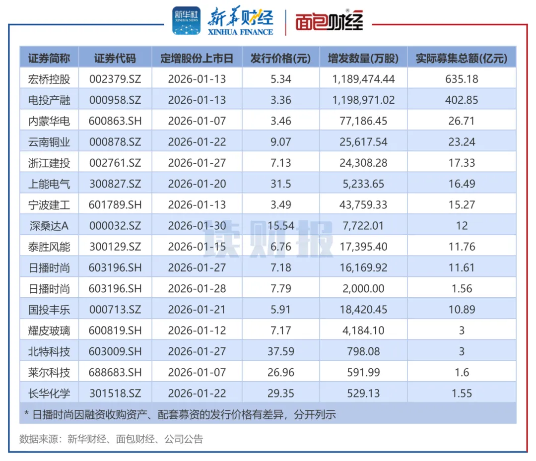Select the 定增股份上市日 column header
This screenshot has width=536, height=461.
(x=197, y=58)
